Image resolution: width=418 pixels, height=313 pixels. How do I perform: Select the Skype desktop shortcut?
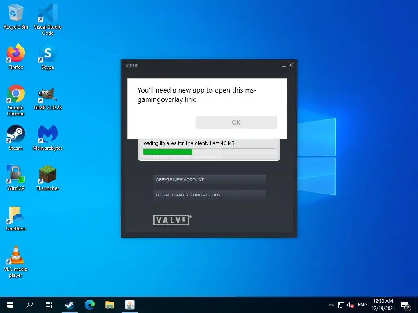(x=48, y=57)
